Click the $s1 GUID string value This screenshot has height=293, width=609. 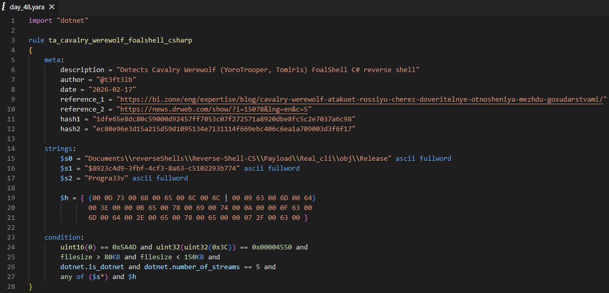point(162,169)
